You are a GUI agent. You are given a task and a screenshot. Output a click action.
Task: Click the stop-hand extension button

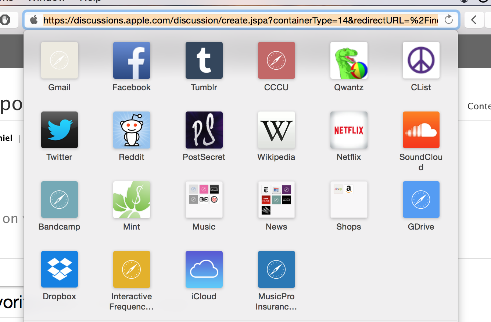point(5,20)
